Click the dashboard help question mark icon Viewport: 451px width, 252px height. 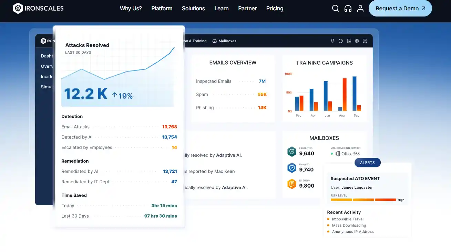tap(341, 41)
